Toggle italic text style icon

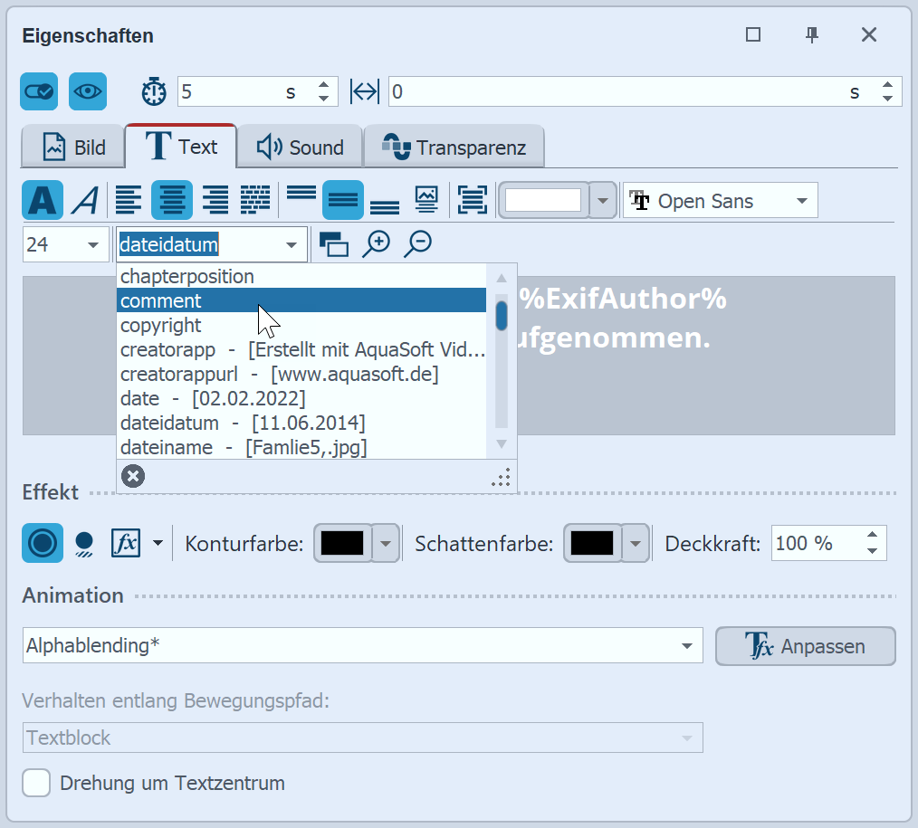pyautogui.click(x=85, y=200)
